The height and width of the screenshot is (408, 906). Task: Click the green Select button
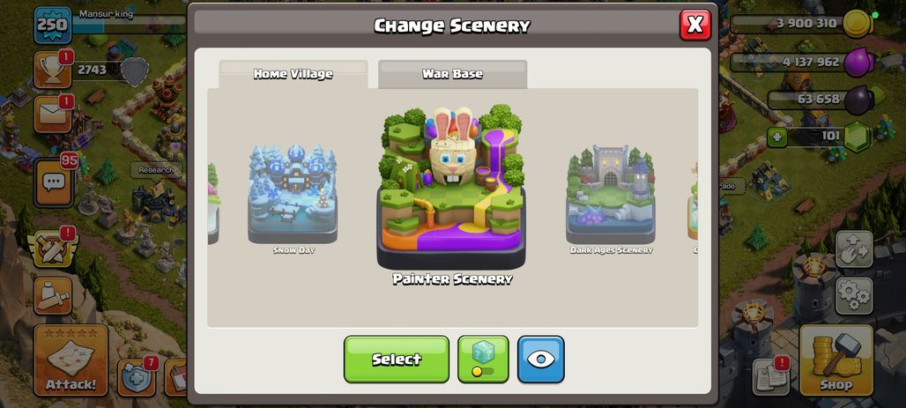click(397, 359)
